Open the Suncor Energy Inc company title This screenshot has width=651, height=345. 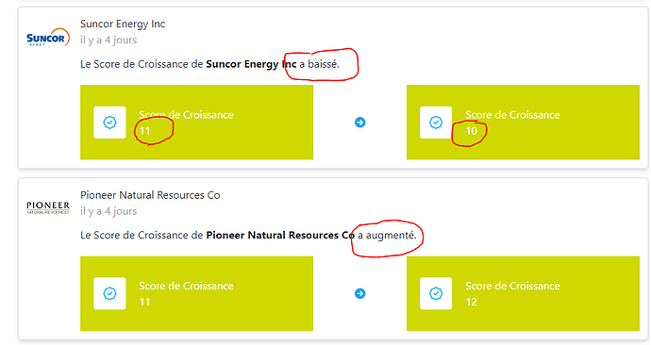(x=123, y=25)
